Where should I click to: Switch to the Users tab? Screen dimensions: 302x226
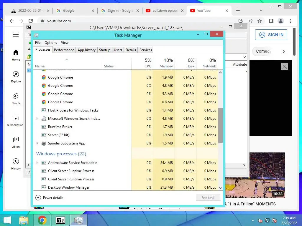[118, 50]
